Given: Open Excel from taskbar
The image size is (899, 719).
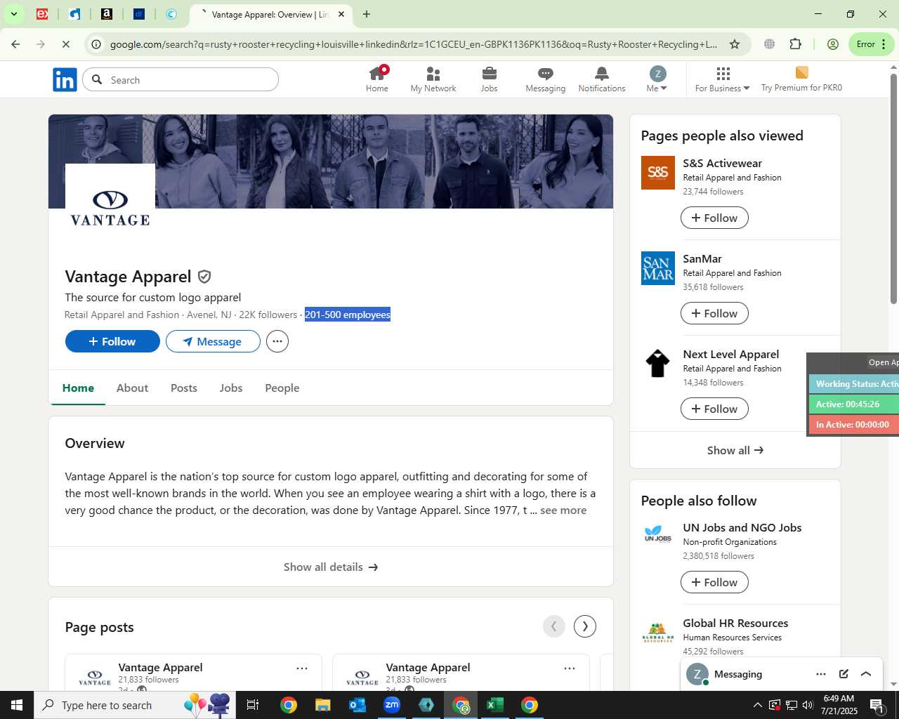Looking at the screenshot, I should tap(494, 705).
